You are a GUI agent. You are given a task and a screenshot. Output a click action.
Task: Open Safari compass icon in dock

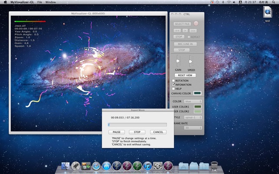pos(96,166)
